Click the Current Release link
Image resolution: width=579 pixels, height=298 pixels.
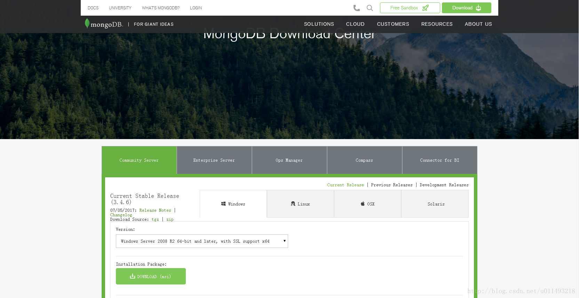346,185
